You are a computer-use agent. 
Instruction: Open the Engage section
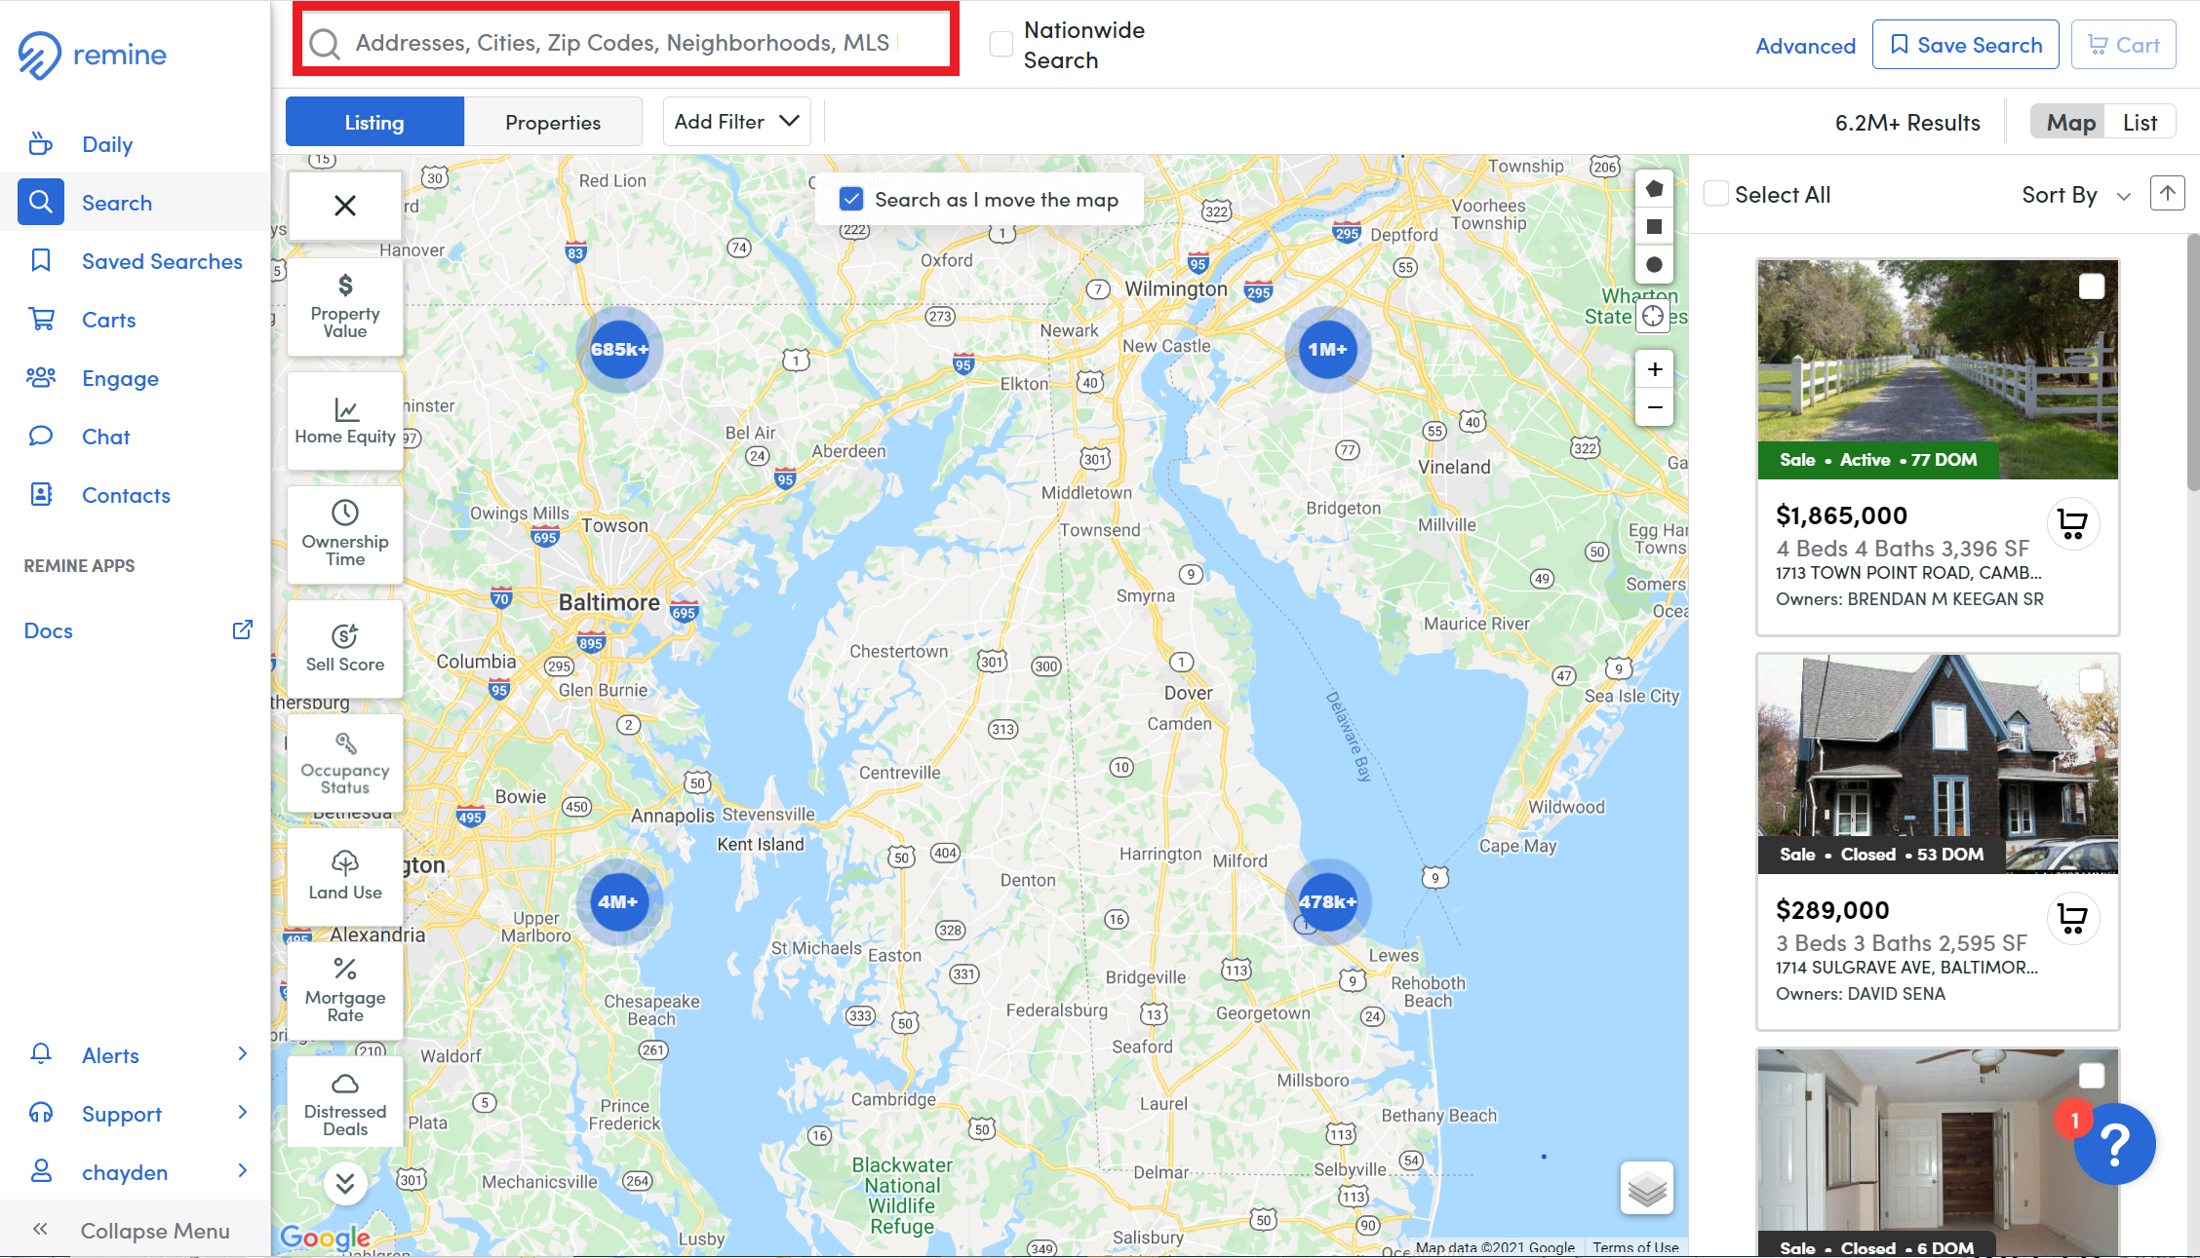(x=120, y=378)
